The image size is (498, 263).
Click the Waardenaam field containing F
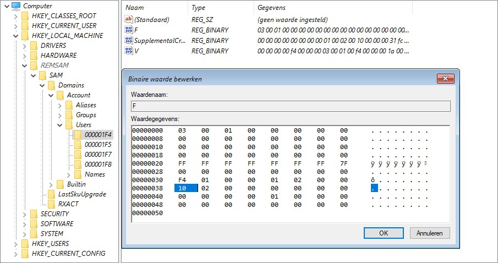pos(291,106)
